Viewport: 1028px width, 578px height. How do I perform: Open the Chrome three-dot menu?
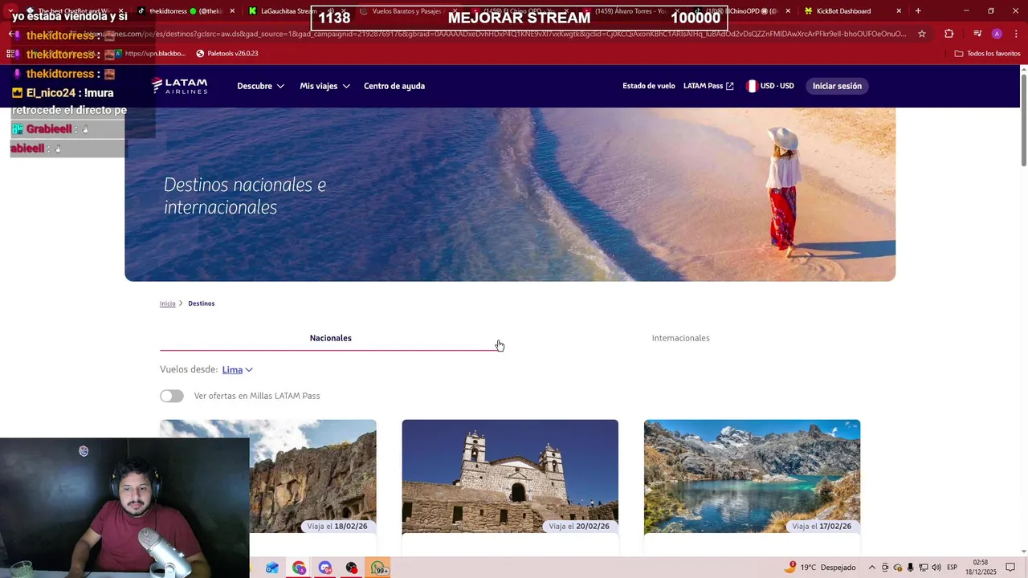point(1017,34)
